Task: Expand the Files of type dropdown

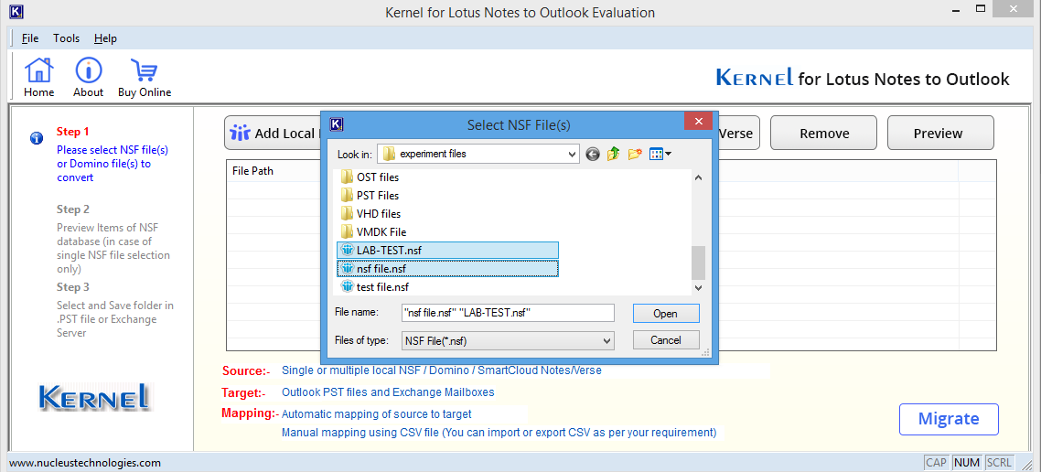Action: point(606,340)
